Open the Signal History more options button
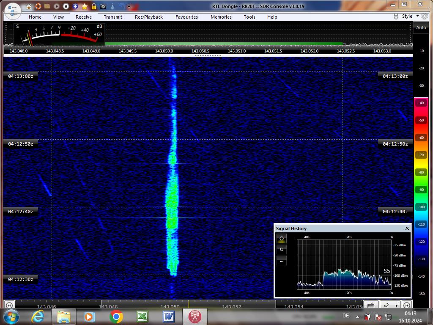This screenshot has height=325, width=433. click(281, 261)
